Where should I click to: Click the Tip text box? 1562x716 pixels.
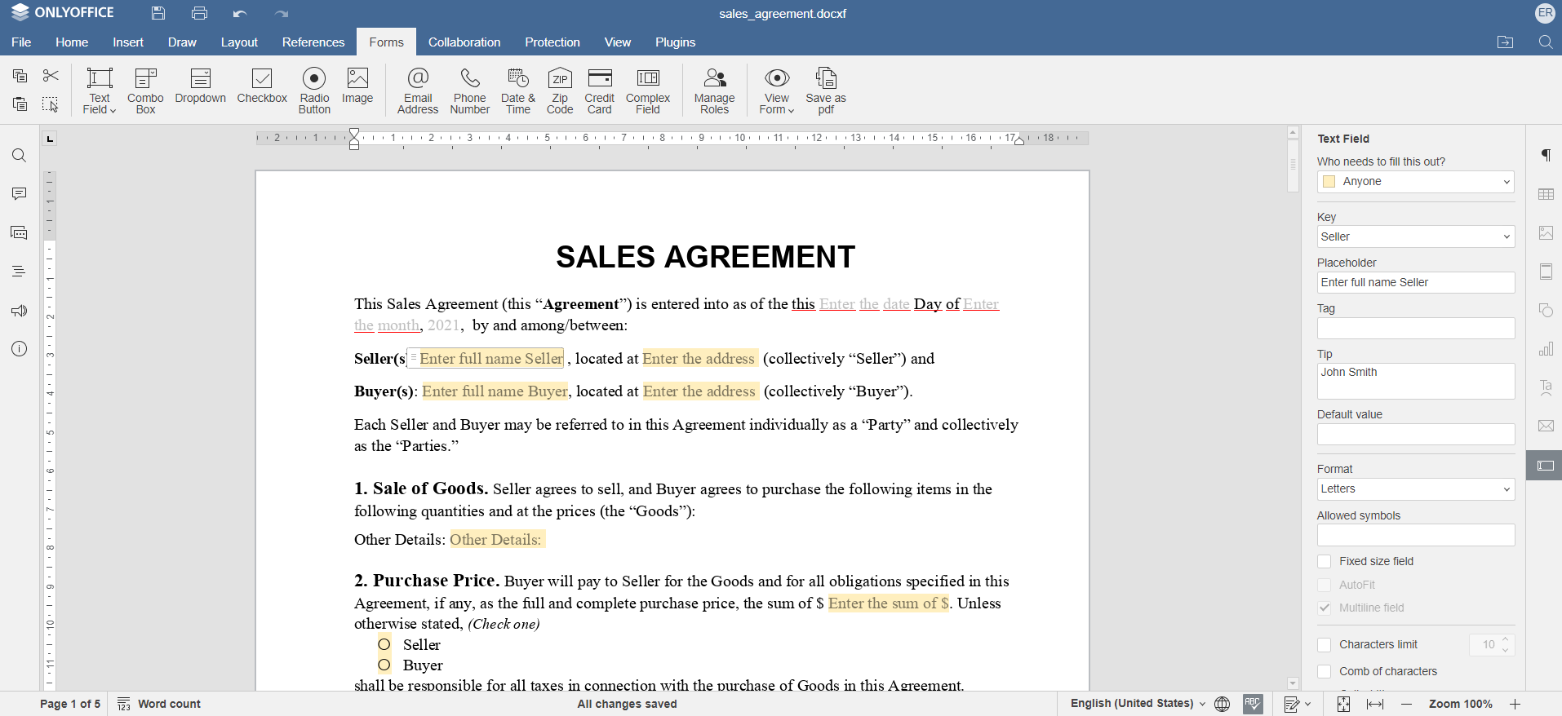(x=1415, y=381)
